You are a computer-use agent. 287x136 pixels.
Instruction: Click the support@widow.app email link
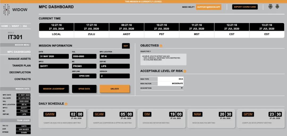pos(209,7)
